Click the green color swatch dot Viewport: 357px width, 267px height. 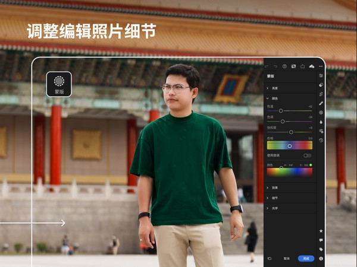point(311,165)
